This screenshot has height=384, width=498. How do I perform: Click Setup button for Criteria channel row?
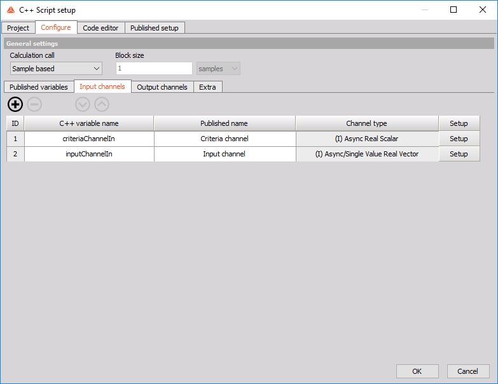point(459,139)
